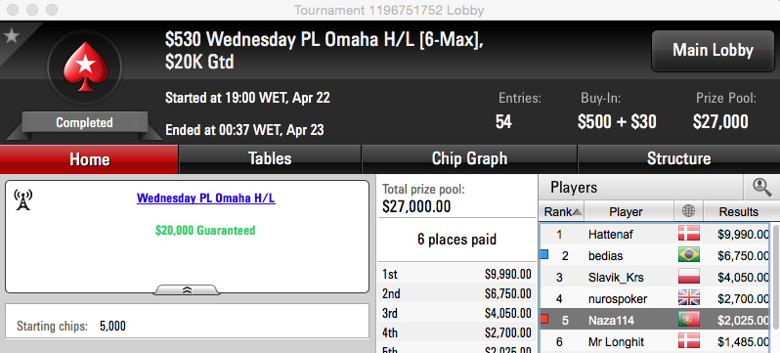
Task: Click the broadcast antenna icon
Action: pos(22,199)
